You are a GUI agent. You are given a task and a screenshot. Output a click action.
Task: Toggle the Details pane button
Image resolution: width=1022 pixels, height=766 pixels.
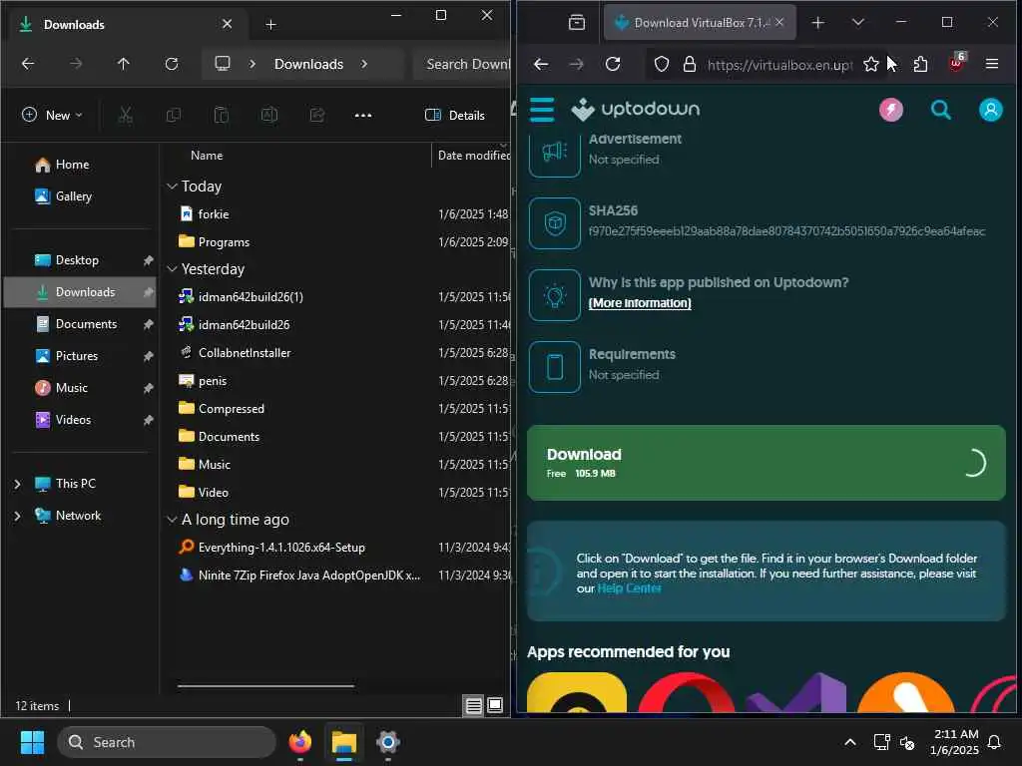(455, 116)
